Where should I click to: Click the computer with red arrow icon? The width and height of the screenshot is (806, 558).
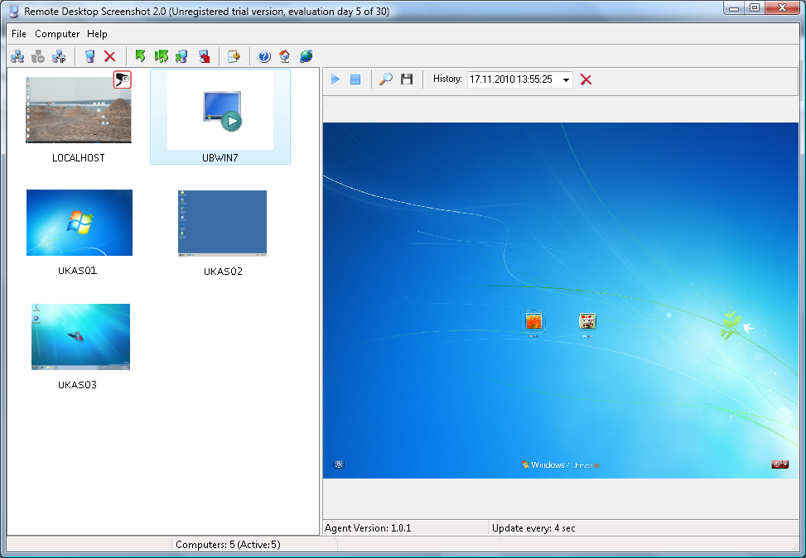tap(204, 56)
